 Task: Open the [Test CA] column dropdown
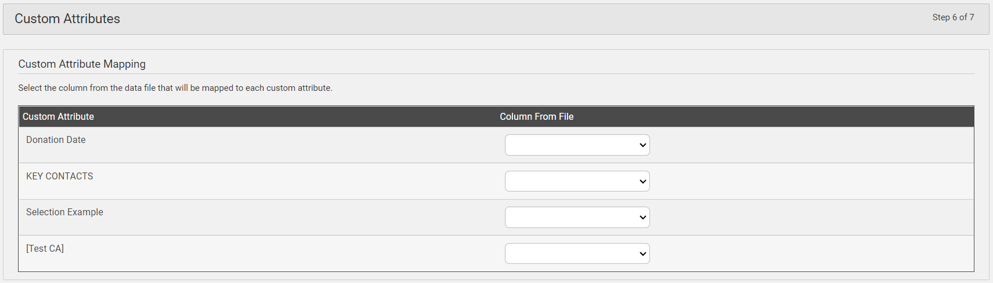tap(577, 253)
